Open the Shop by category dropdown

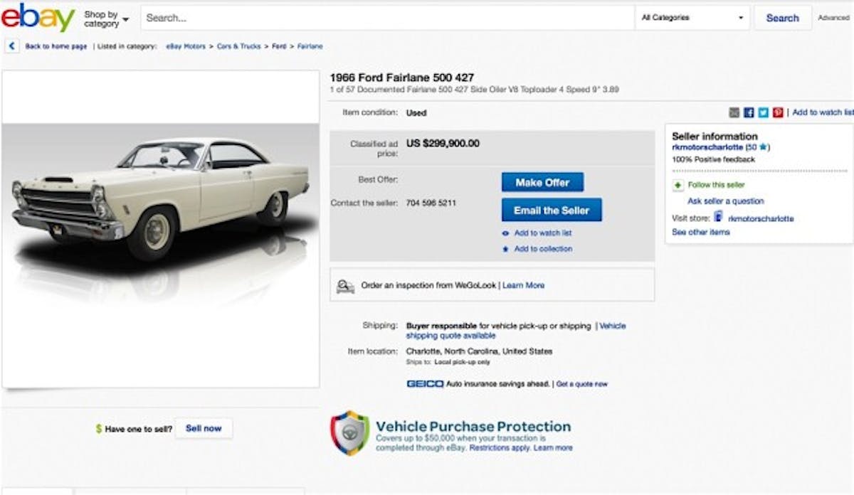coord(106,18)
